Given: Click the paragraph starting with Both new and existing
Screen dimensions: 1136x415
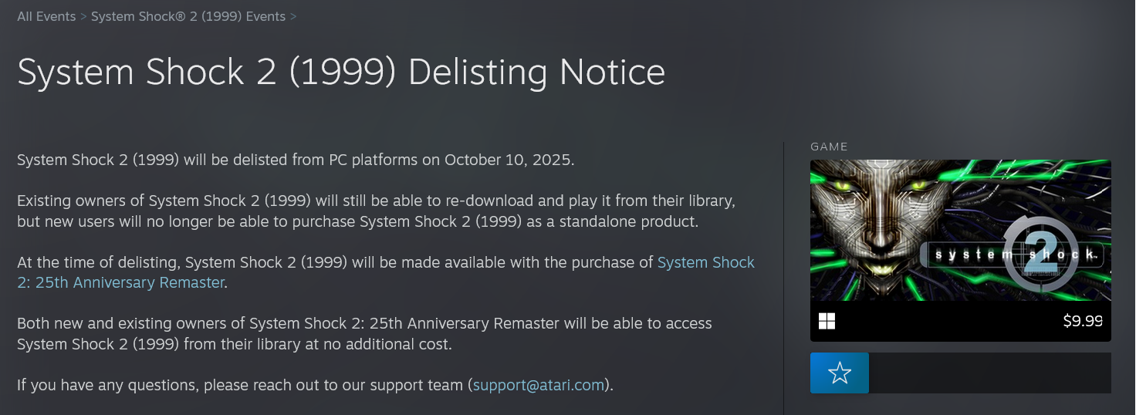Looking at the screenshot, I should point(364,333).
